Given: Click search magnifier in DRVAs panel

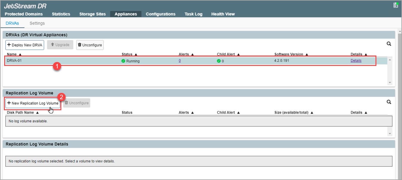Looking at the screenshot, I should pyautogui.click(x=389, y=44).
